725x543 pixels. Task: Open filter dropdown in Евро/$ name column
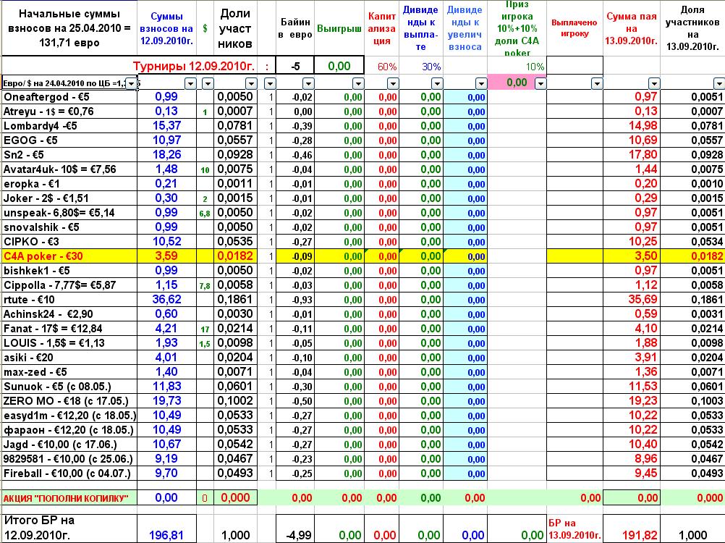131,83
